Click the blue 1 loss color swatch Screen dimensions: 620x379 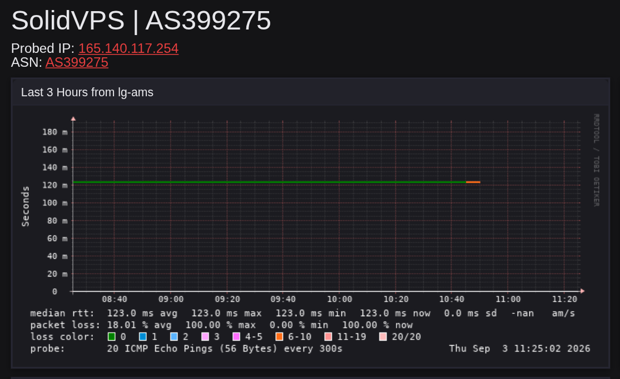pyautogui.click(x=143, y=337)
